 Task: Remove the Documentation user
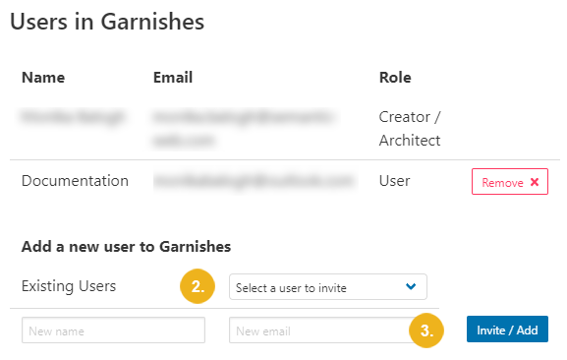tap(509, 182)
